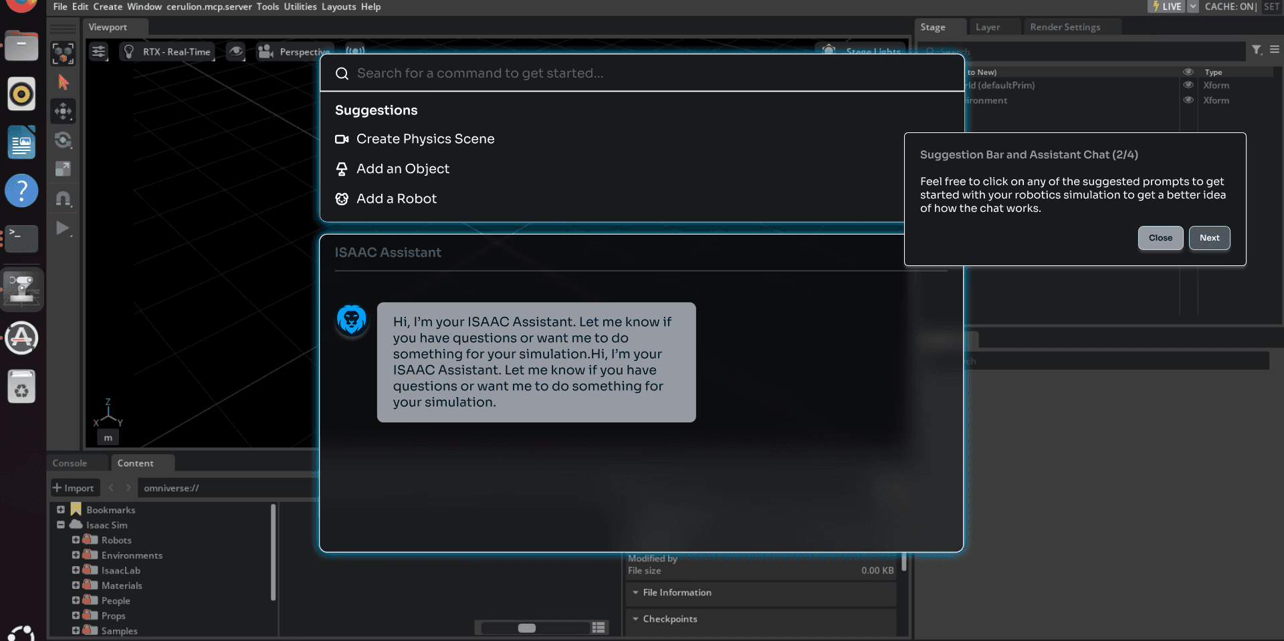Go back in Content browser
The height and width of the screenshot is (641, 1284).
coord(111,488)
